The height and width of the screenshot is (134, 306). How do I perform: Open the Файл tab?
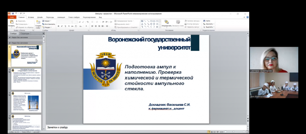pyautogui.click(x=12, y=17)
